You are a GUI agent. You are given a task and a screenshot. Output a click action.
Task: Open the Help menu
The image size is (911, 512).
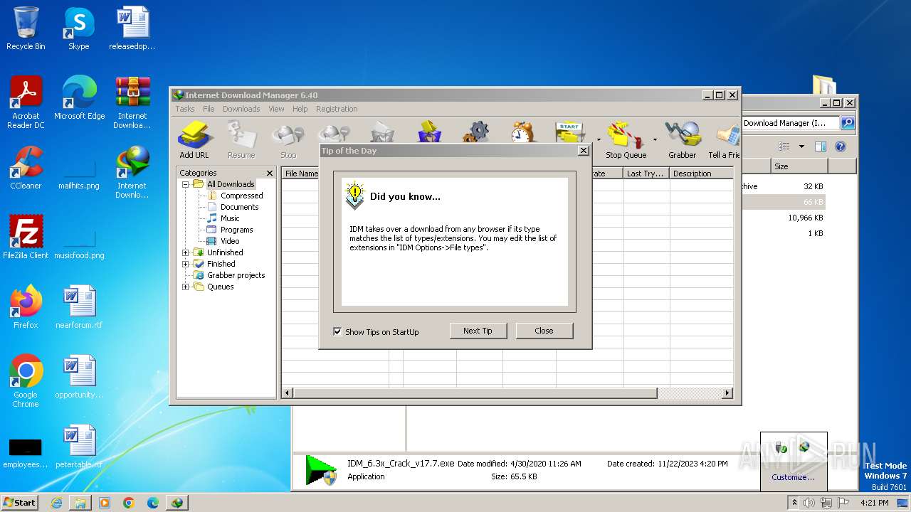(x=300, y=109)
